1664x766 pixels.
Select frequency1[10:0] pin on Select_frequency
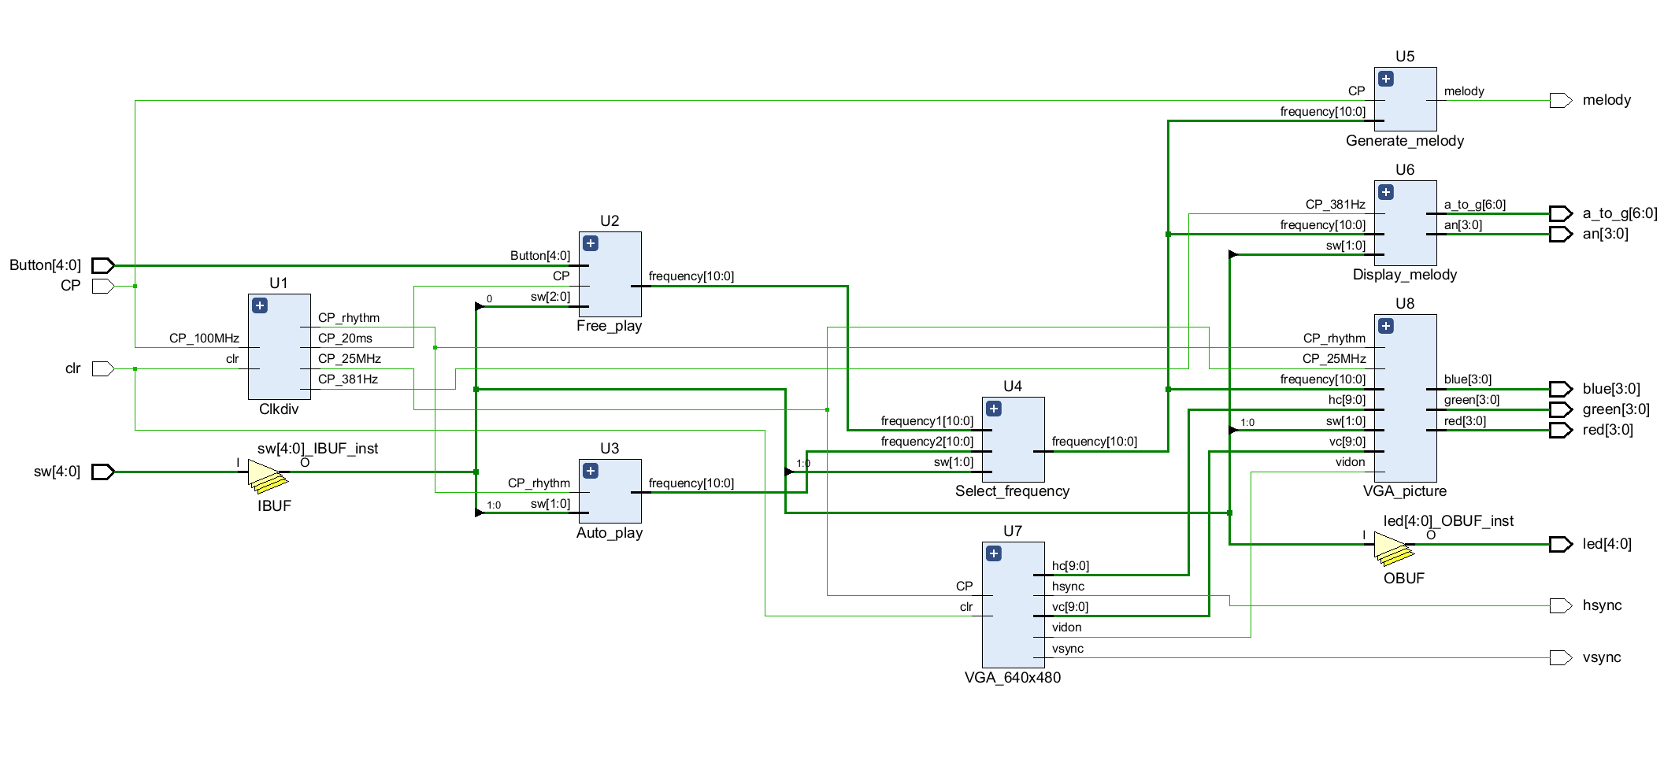[927, 421]
